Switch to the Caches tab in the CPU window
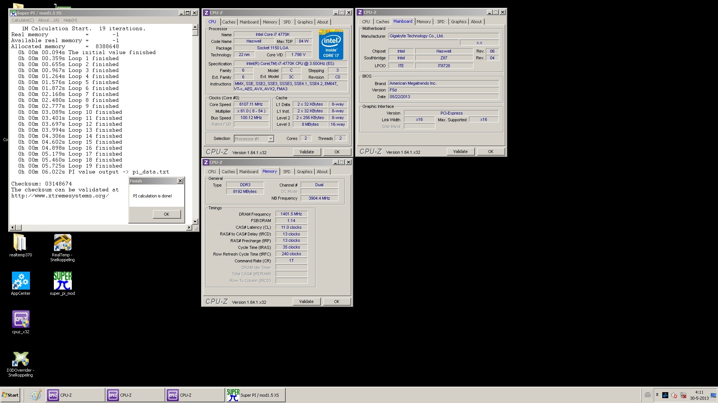The width and height of the screenshot is (718, 403). 228,22
